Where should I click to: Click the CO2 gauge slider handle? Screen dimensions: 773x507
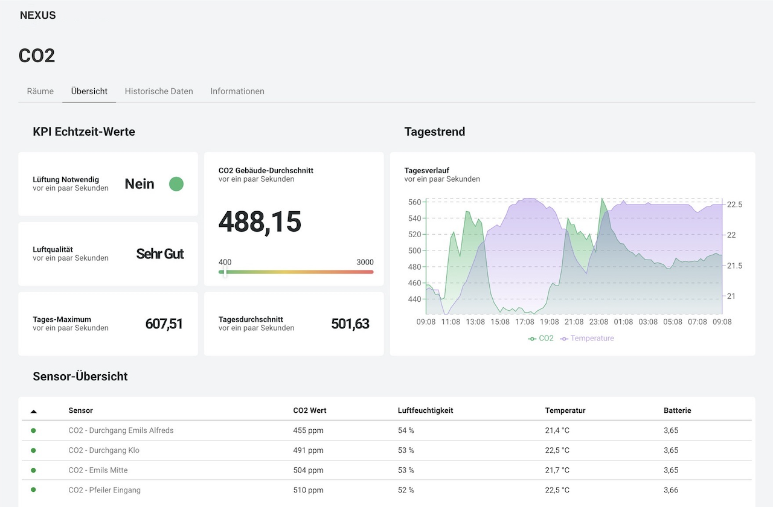225,272
